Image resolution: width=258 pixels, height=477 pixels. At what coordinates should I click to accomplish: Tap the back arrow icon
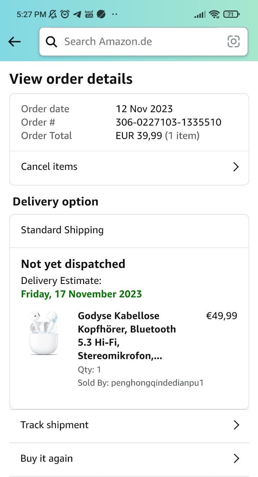click(x=15, y=42)
